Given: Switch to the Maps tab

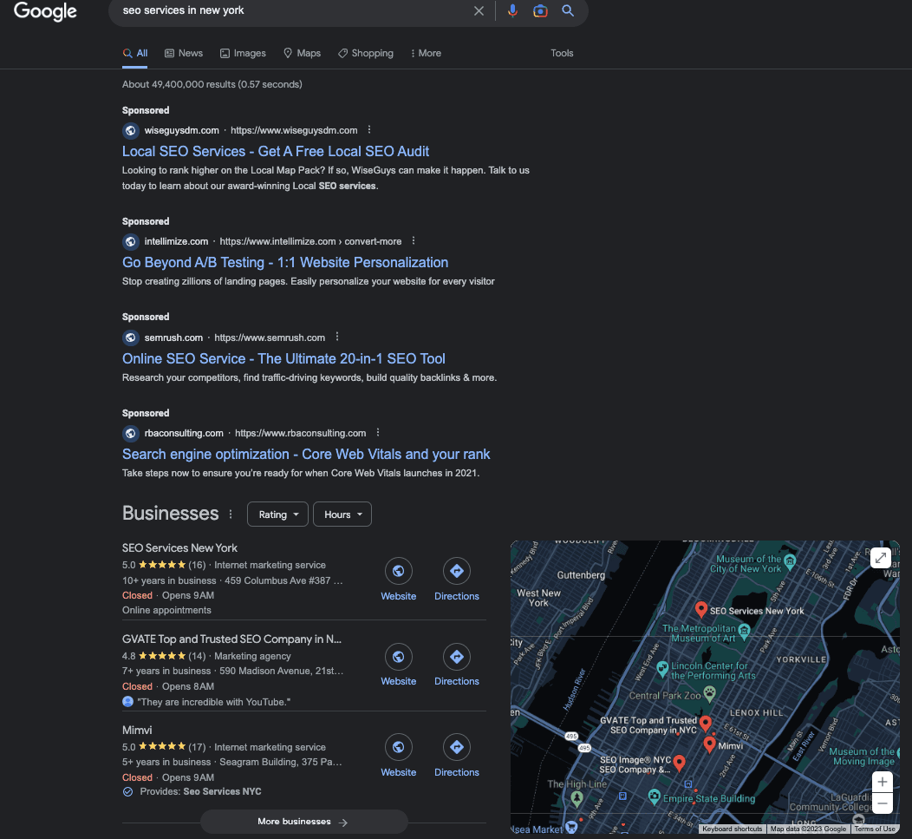Looking at the screenshot, I should [302, 53].
